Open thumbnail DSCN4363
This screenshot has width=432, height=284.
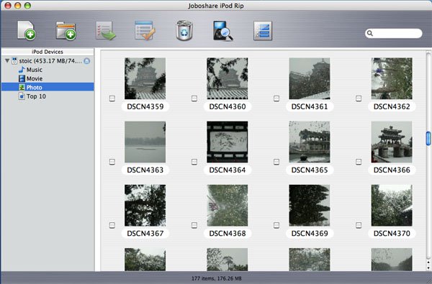pos(145,142)
